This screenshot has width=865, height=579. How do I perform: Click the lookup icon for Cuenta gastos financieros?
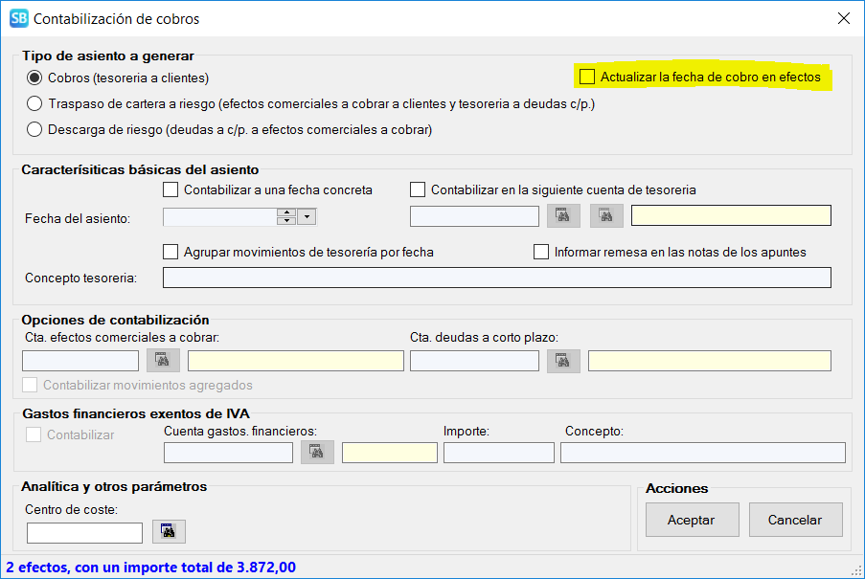(317, 453)
